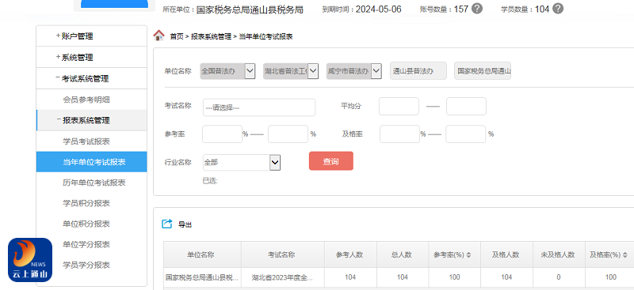Click the 导出 export icon
634x290 pixels.
[166, 224]
